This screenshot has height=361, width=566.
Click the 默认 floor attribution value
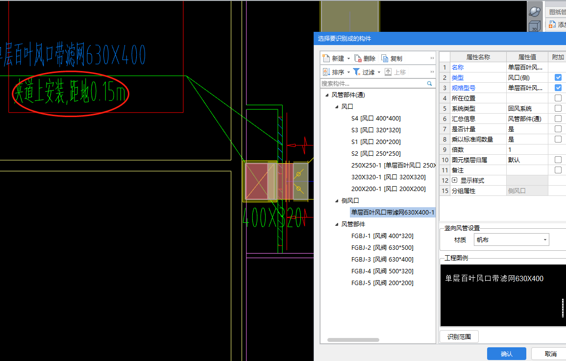click(x=527, y=160)
